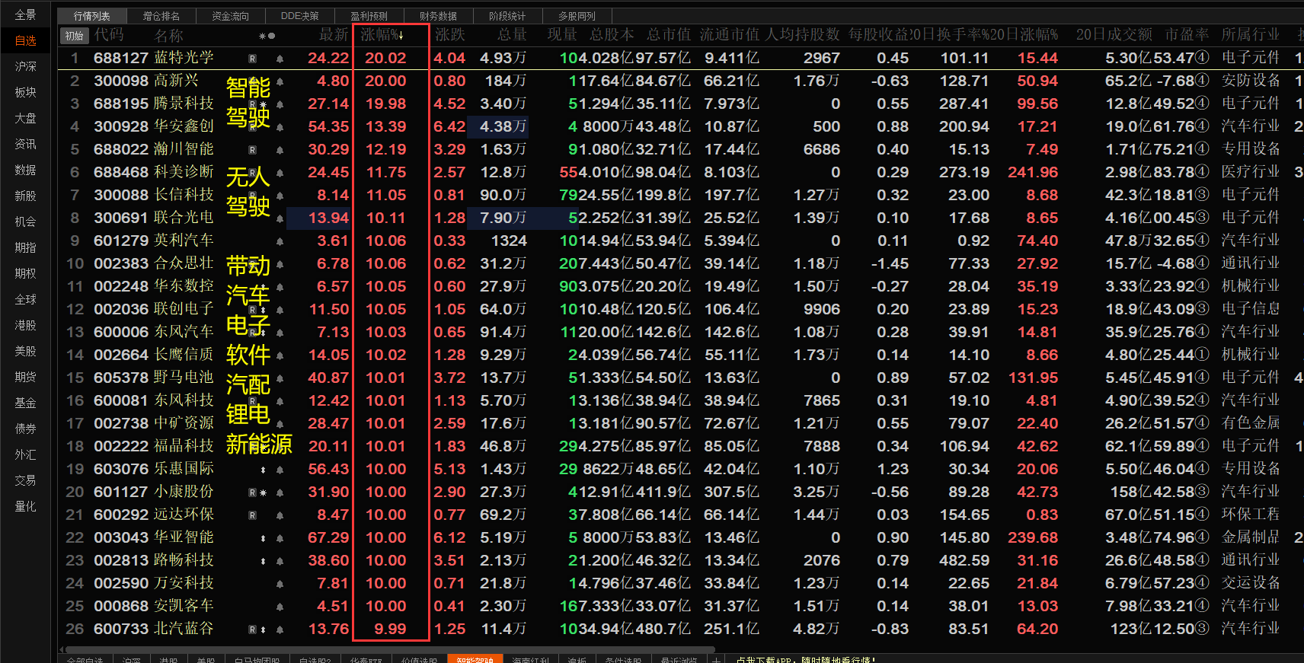Click the 电子元件 industry for 蓝特光学
The image size is (1304, 663).
[x=1251, y=58]
